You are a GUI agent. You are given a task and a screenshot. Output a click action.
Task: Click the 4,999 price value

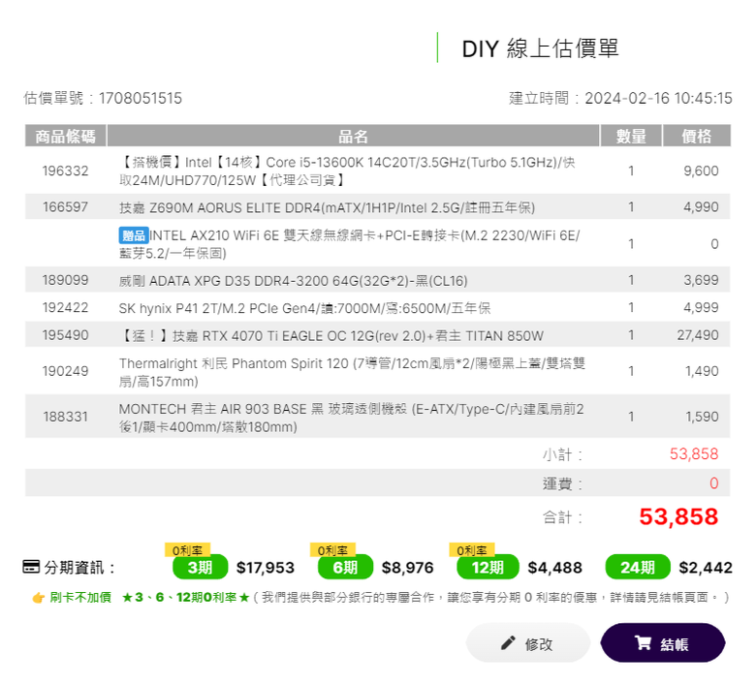[701, 307]
